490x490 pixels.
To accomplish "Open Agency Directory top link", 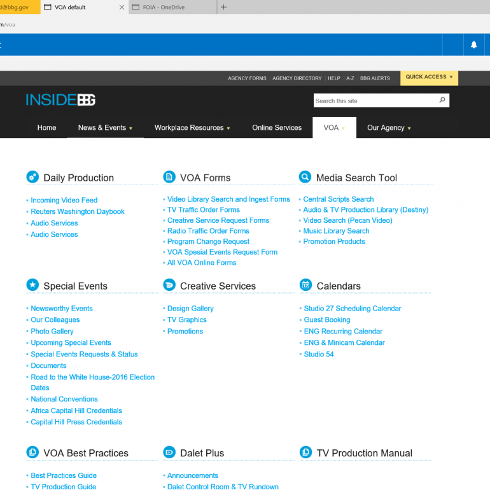I will click(x=297, y=78).
